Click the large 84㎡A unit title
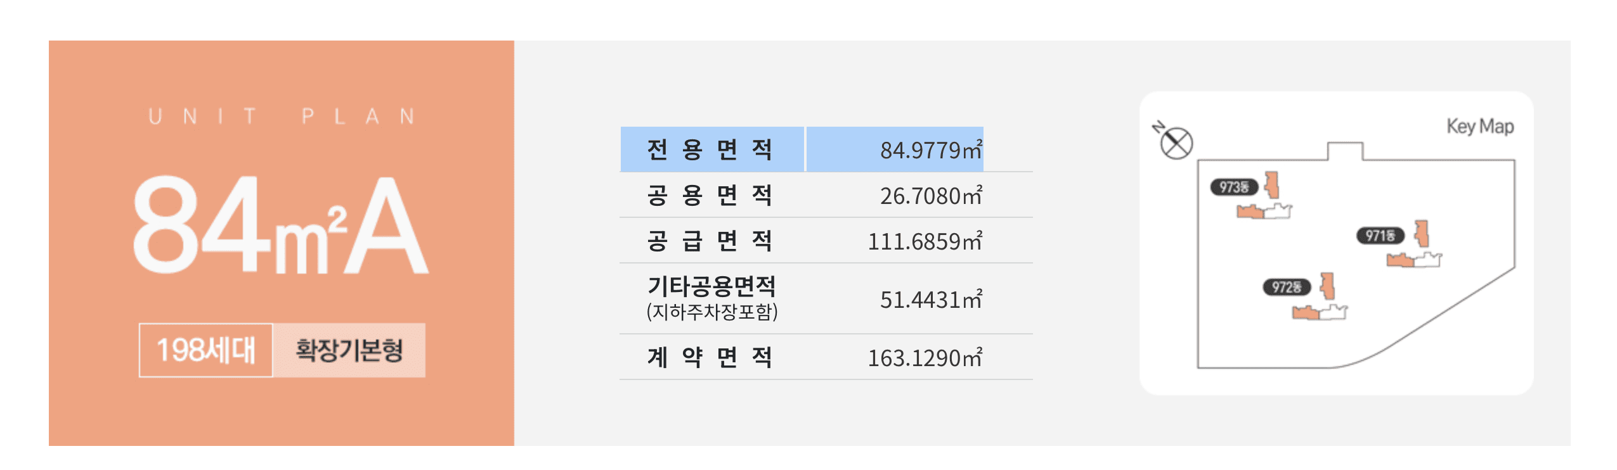Viewport: 1617px width, 470px height. (280, 226)
